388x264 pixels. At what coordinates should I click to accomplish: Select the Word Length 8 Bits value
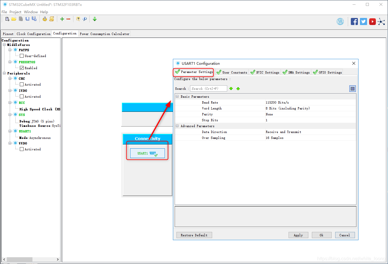point(288,108)
